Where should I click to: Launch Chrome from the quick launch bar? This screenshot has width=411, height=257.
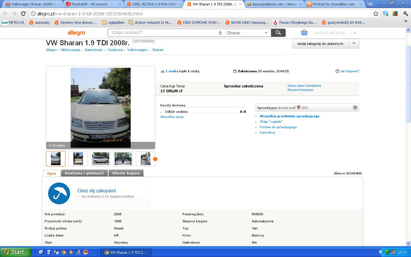(x=64, y=252)
